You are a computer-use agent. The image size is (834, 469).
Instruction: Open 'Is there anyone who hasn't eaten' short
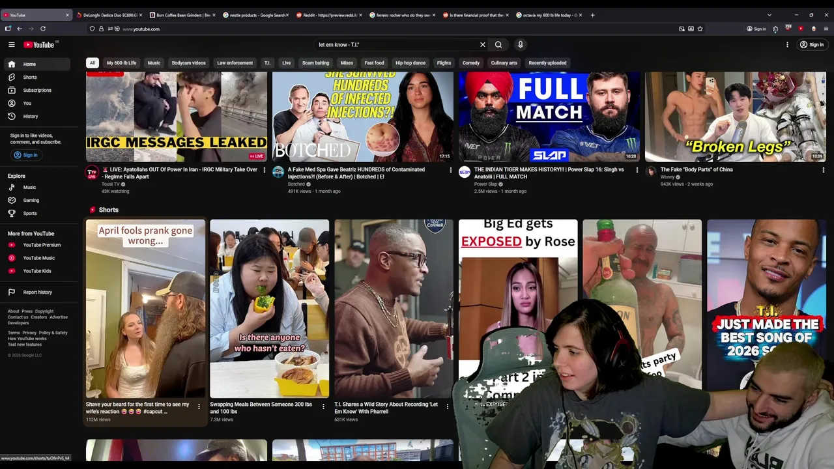coord(269,308)
